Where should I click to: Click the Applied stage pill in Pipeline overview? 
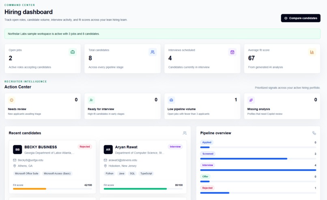[x=207, y=142]
